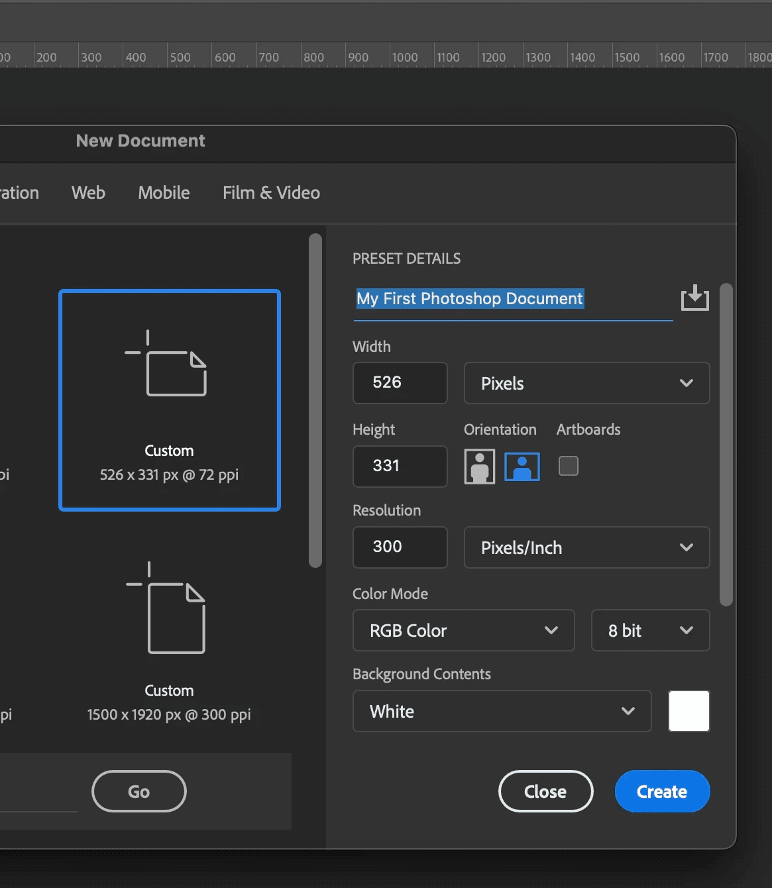Click the Orientation label
Viewport: 772px width, 888px height.
(500, 429)
